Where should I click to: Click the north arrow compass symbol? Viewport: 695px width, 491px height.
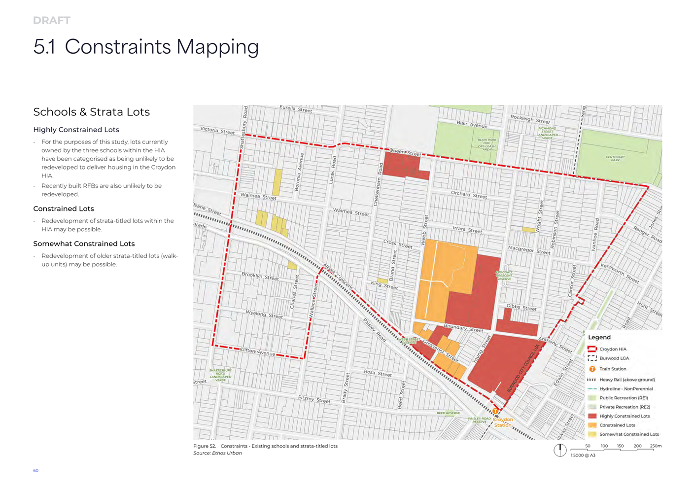pos(560,450)
